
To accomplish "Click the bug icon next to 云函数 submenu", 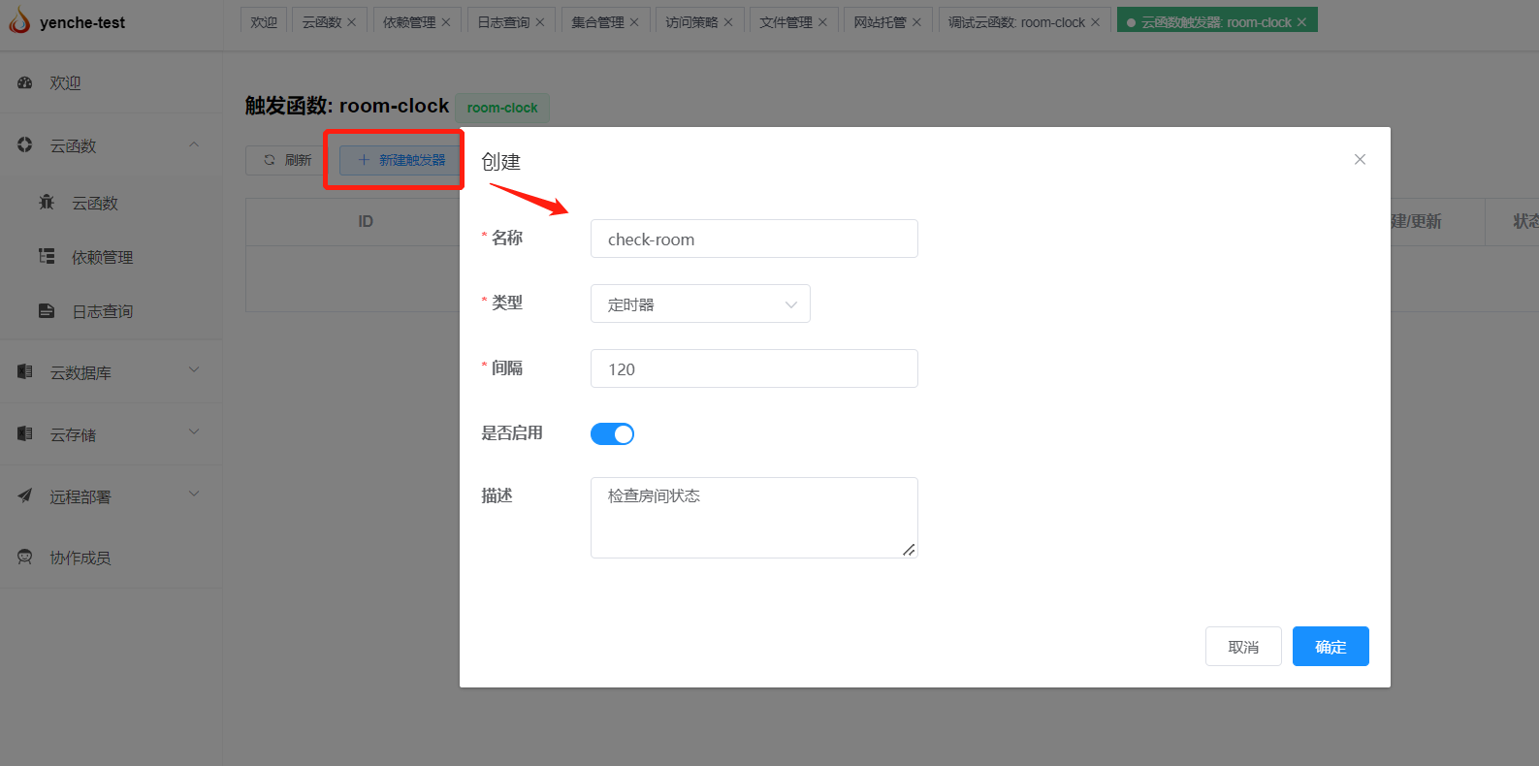I will [x=47, y=203].
